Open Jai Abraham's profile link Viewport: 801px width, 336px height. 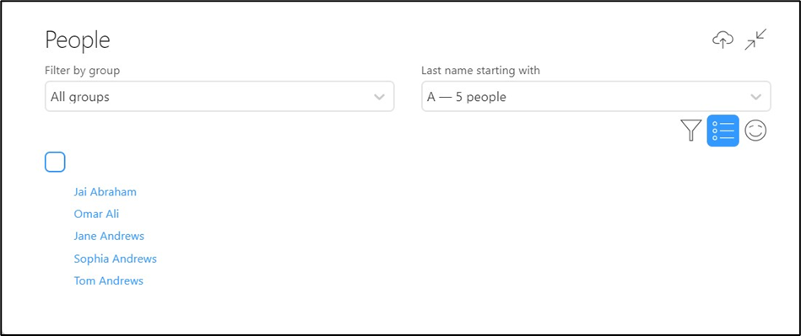(x=106, y=192)
